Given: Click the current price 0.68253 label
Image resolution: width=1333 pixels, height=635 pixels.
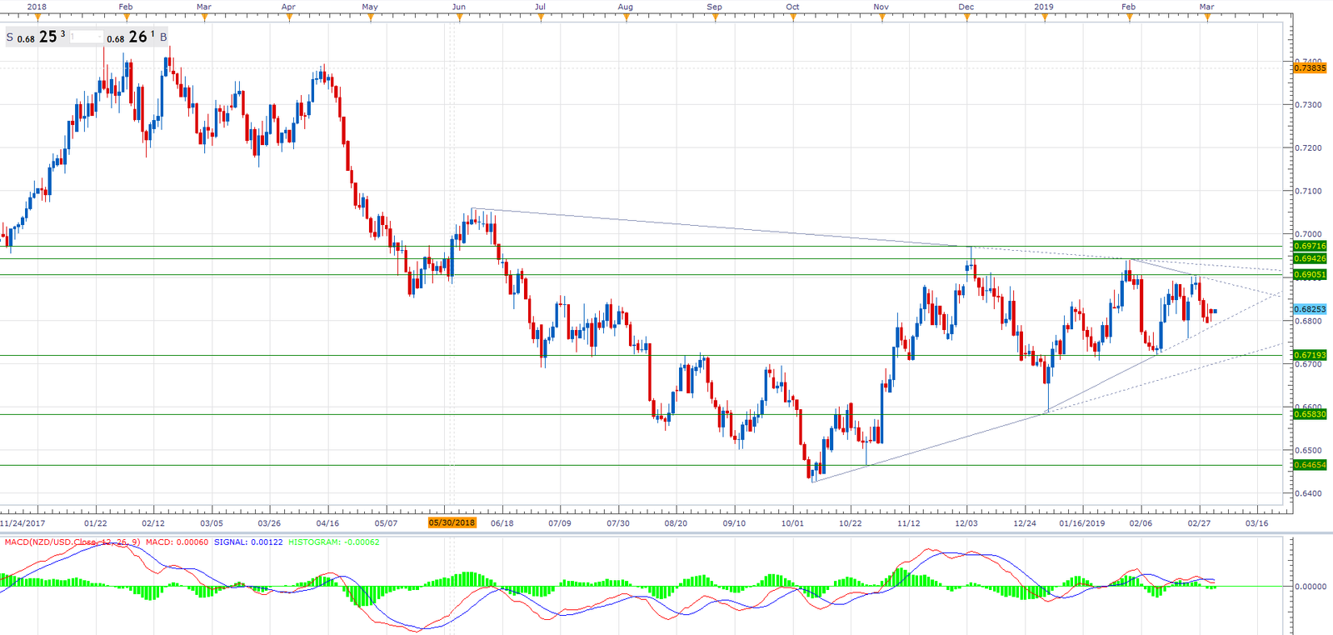Looking at the screenshot, I should [x=1309, y=309].
